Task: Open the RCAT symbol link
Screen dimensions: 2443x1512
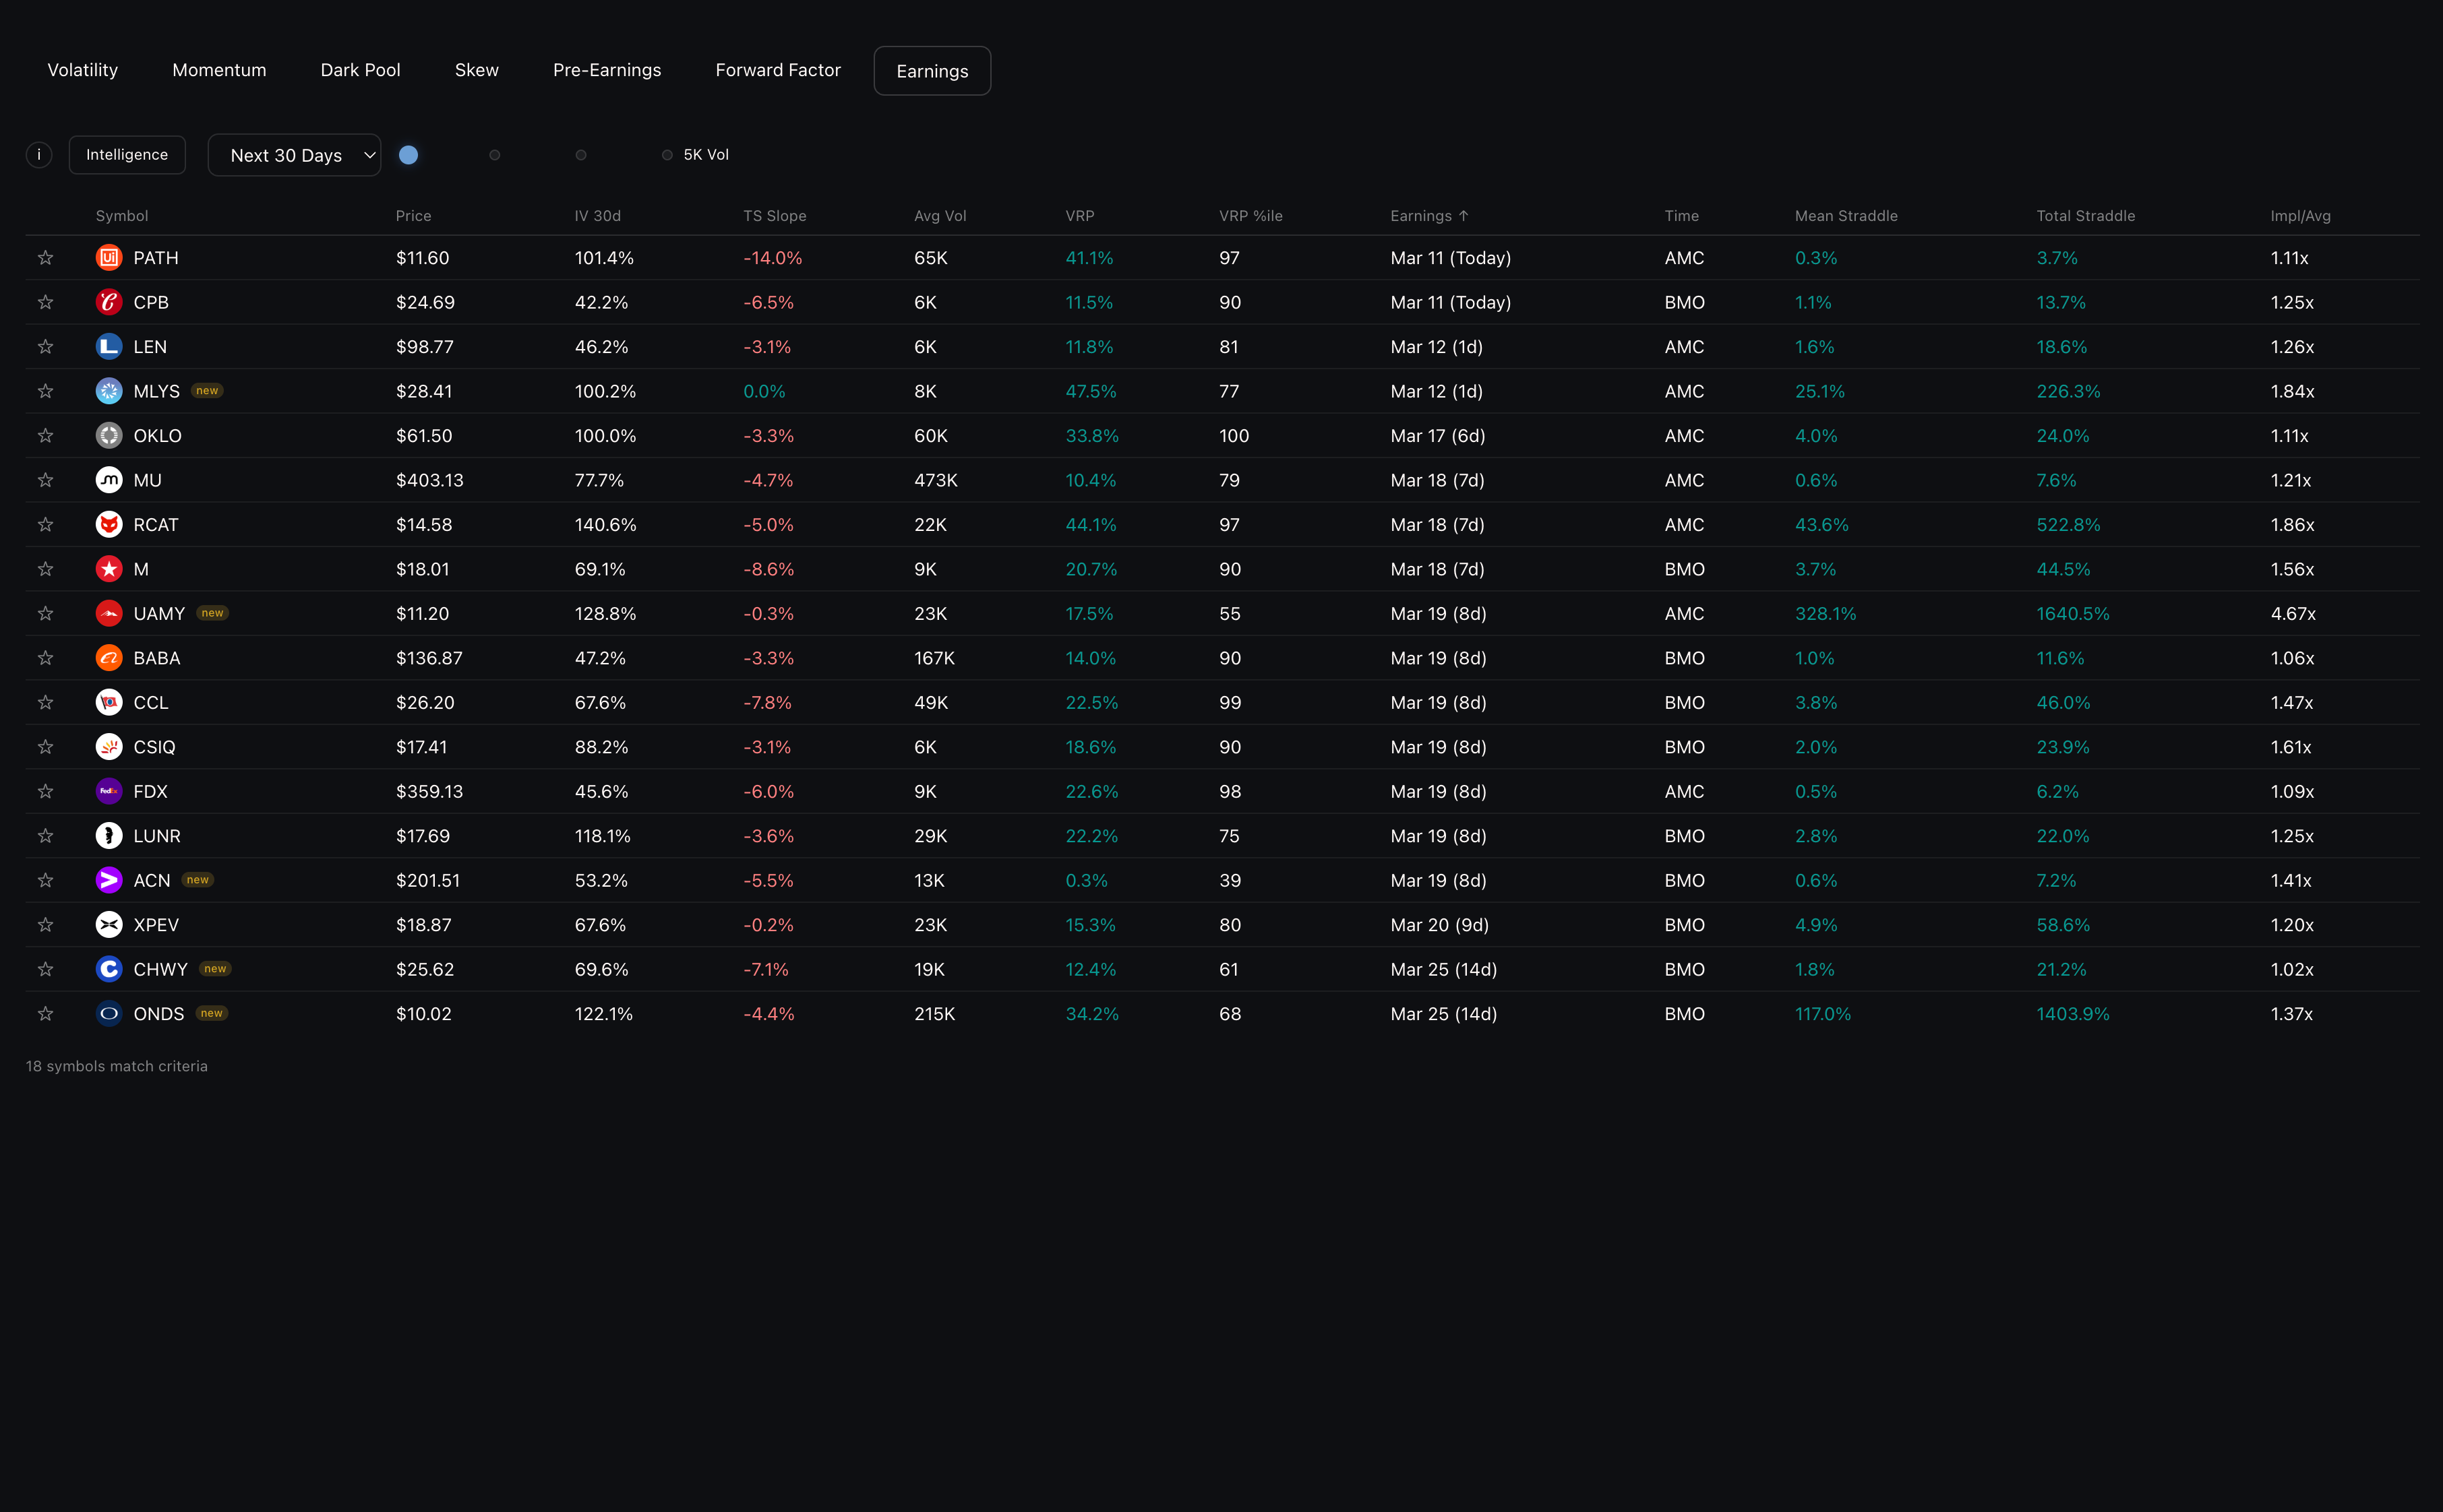Action: pos(156,525)
